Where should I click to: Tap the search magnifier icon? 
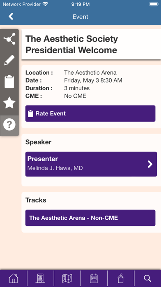(x=147, y=278)
